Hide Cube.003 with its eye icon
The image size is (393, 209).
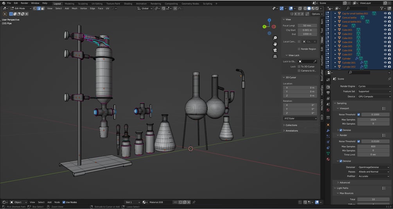[385, 38]
